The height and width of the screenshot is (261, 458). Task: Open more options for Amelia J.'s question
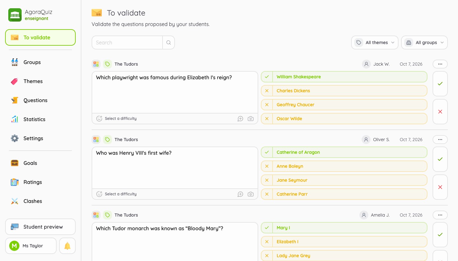pyautogui.click(x=440, y=215)
